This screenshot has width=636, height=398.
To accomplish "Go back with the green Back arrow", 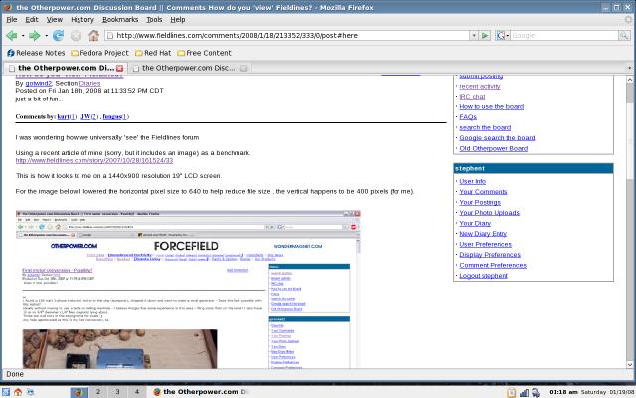I will tap(12, 36).
